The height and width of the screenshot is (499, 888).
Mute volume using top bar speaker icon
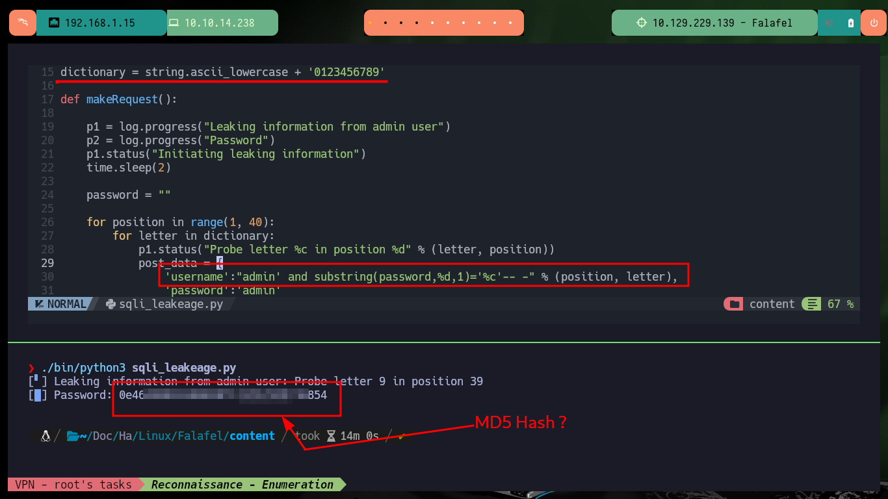(x=829, y=23)
